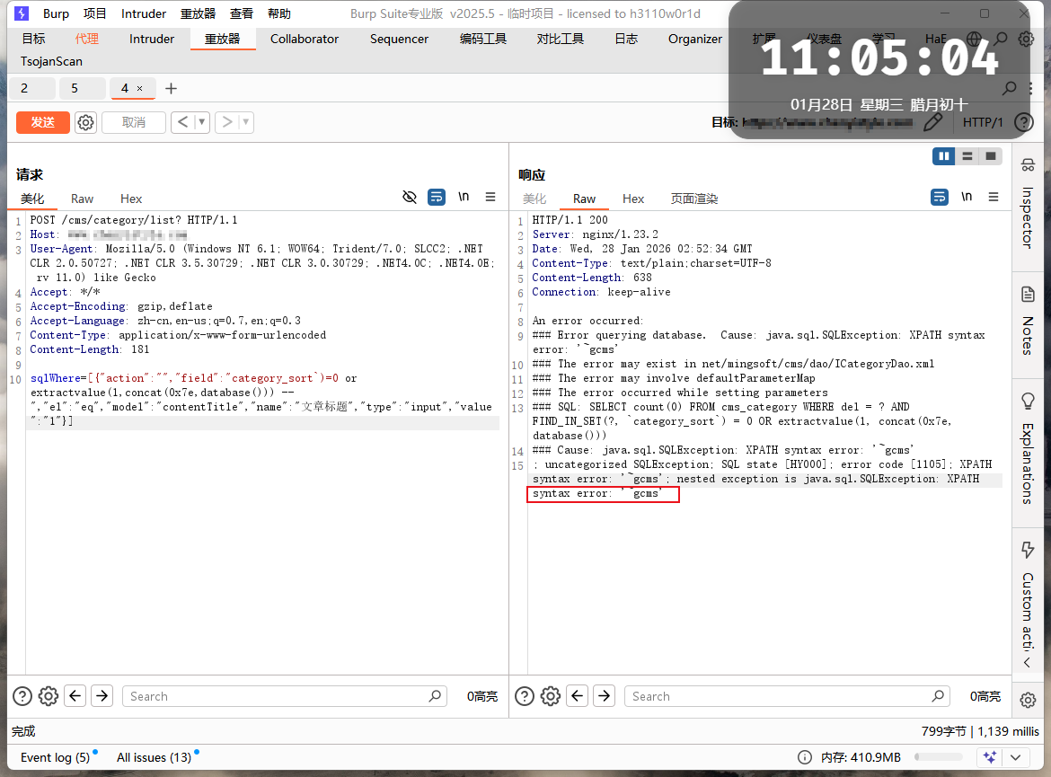
Task: Open request search help icon
Action: tap(22, 696)
